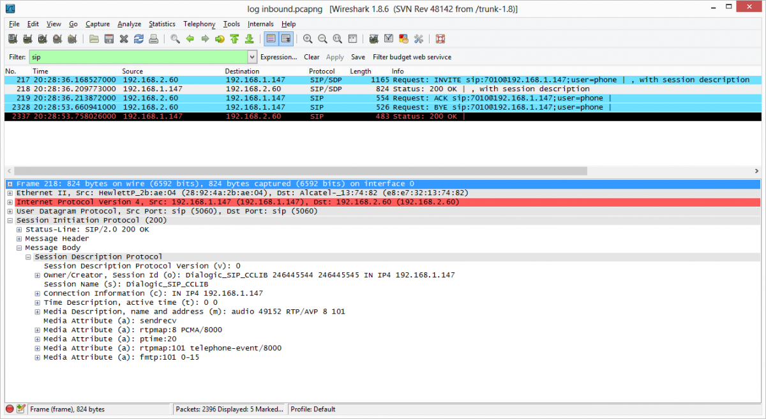Expand the Ethernet II tree node

pos(10,193)
